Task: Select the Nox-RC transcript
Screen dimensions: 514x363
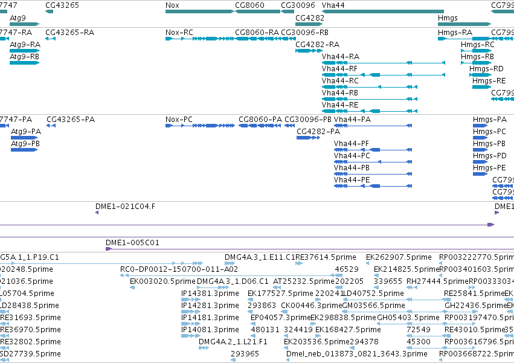Action: coord(200,39)
